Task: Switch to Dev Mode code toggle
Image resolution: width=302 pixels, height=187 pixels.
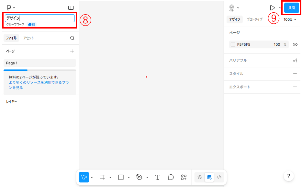Action: click(219, 177)
